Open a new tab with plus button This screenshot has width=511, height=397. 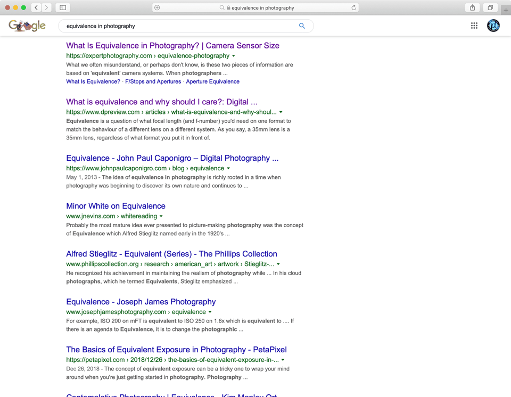(506, 10)
